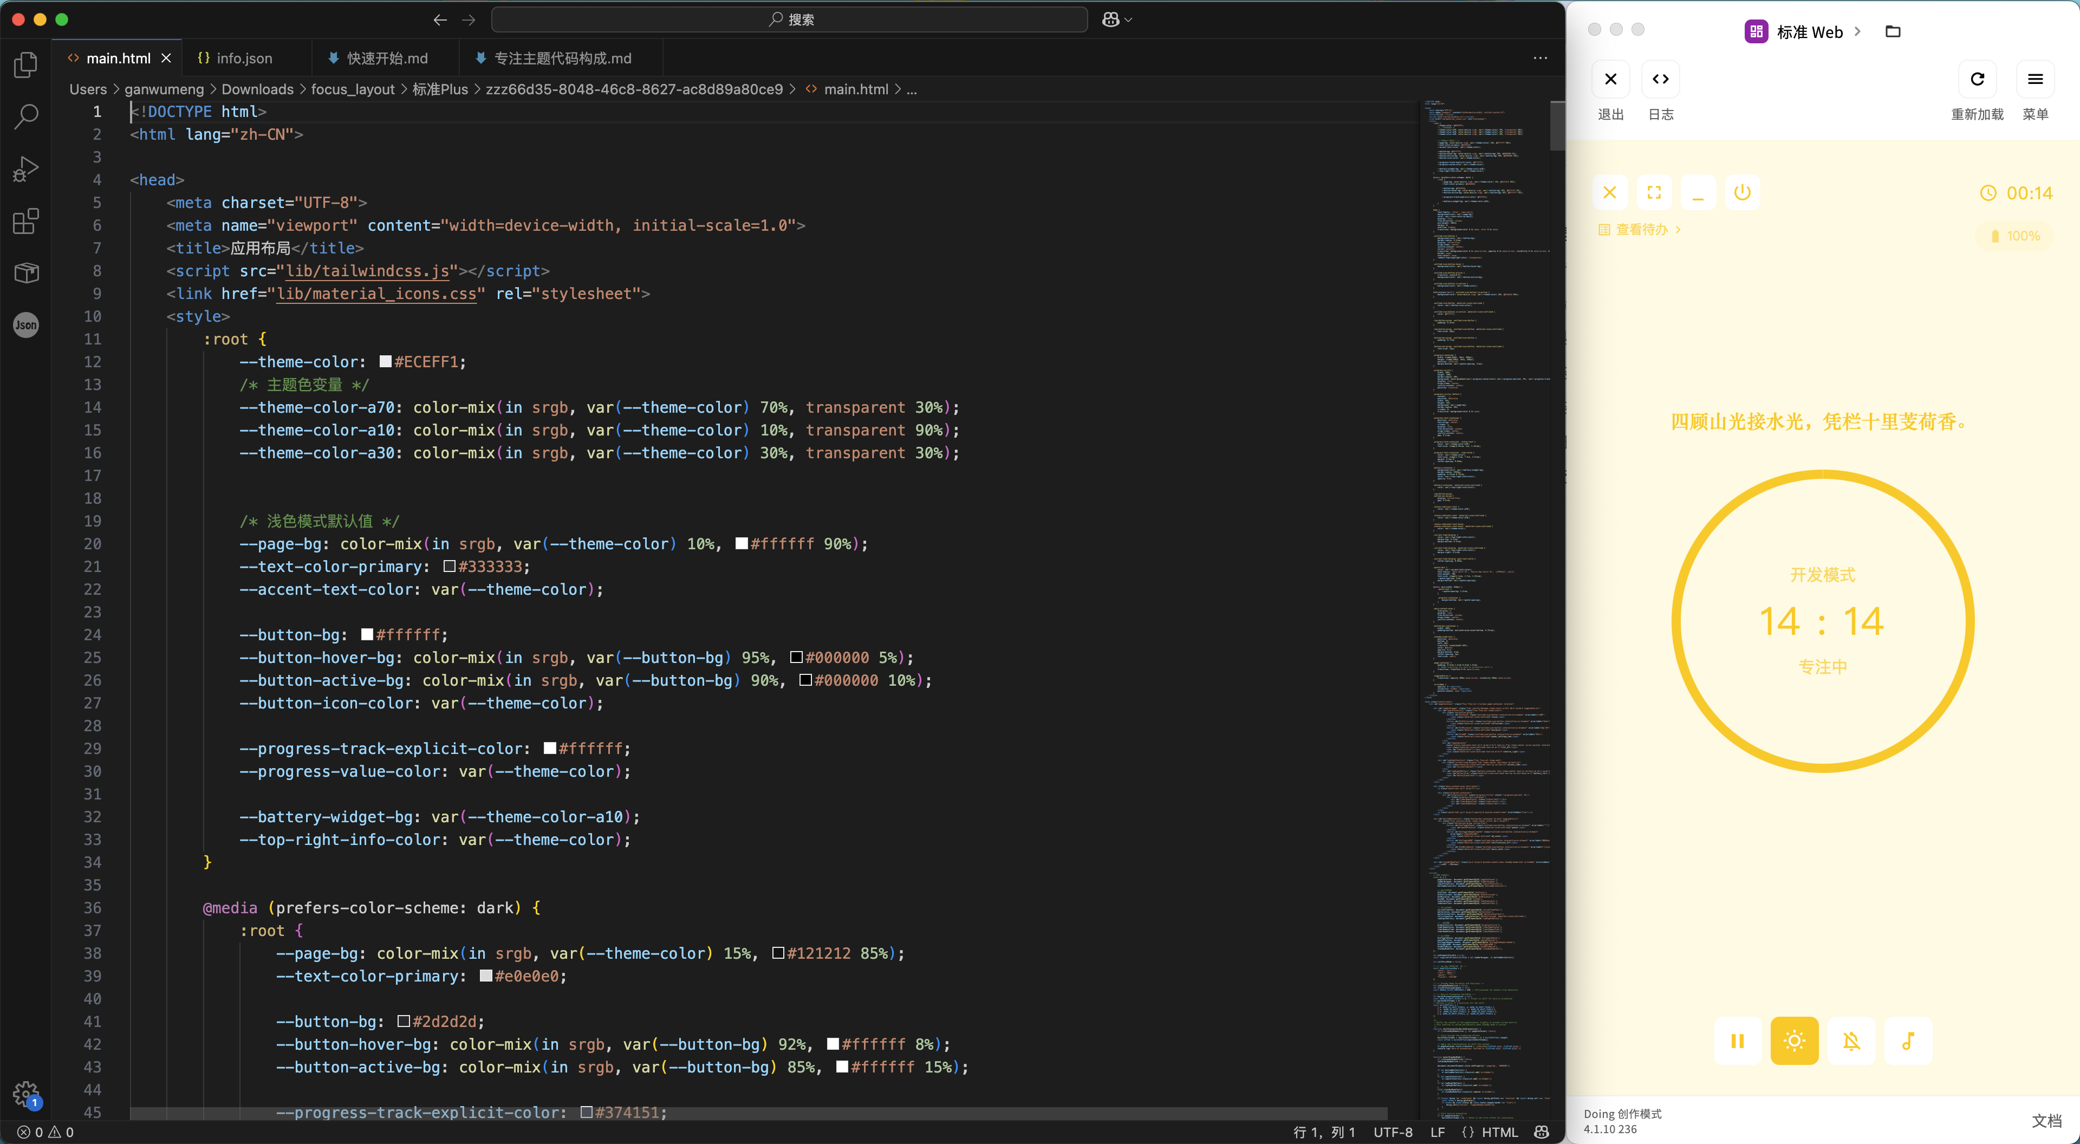Expand 查看待办 link chevron

1678,230
